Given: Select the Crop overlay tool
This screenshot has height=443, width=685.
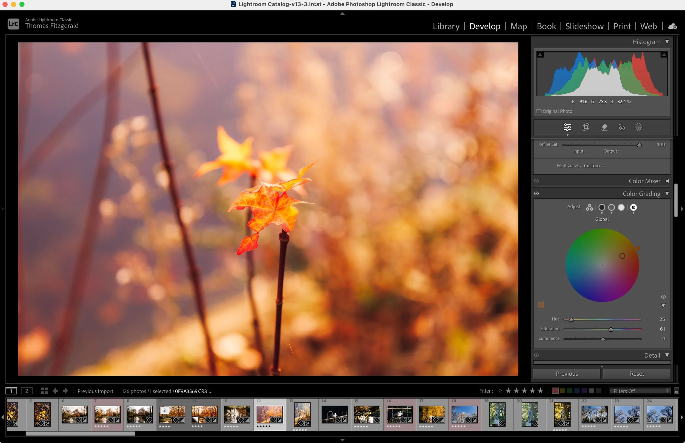Looking at the screenshot, I should tap(586, 127).
